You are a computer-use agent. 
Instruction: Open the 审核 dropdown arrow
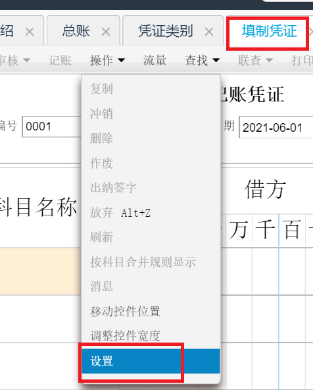[26, 60]
